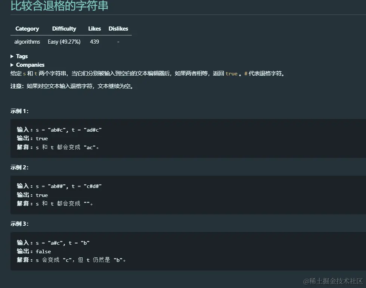
Task: Click the 439 likes count
Action: coord(94,42)
